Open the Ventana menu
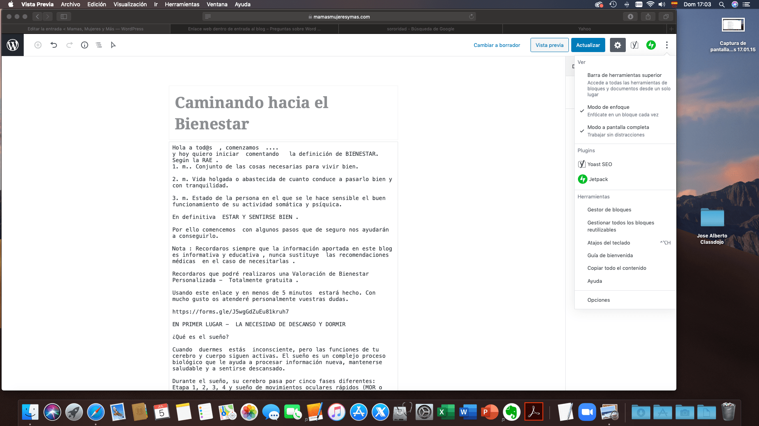This screenshot has height=426, width=759. click(x=217, y=4)
